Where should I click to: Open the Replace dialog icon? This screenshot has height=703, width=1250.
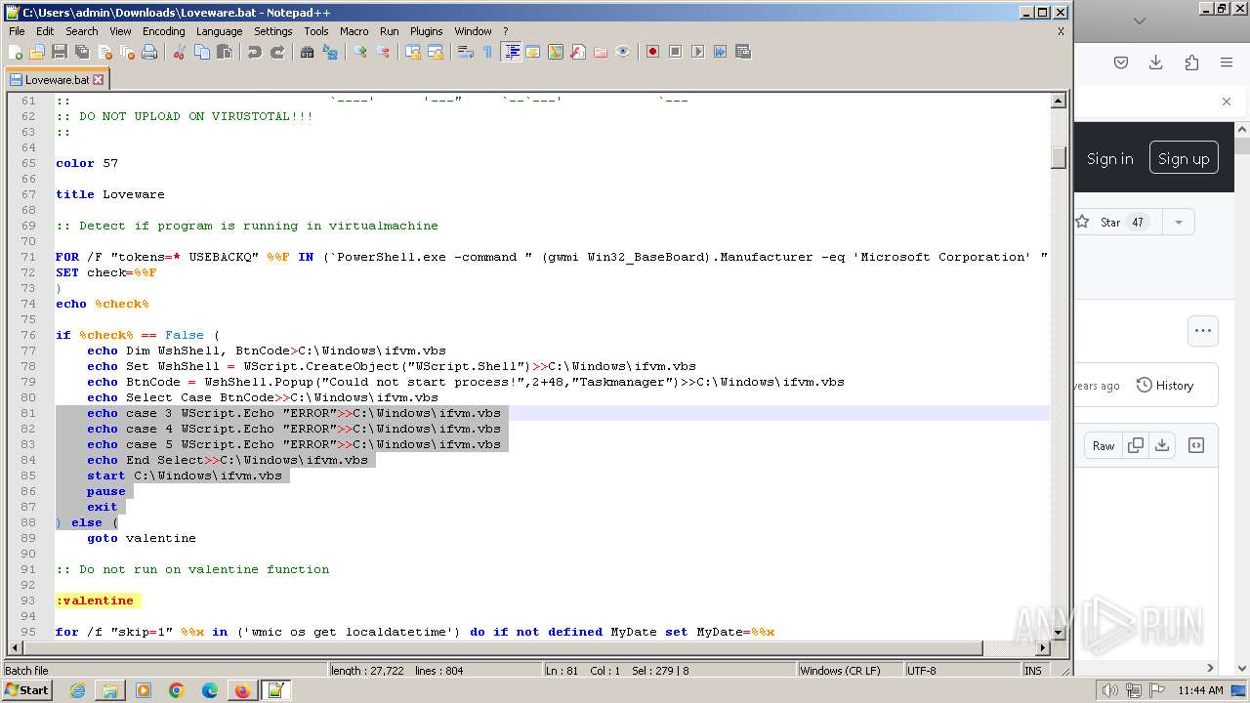(x=330, y=52)
